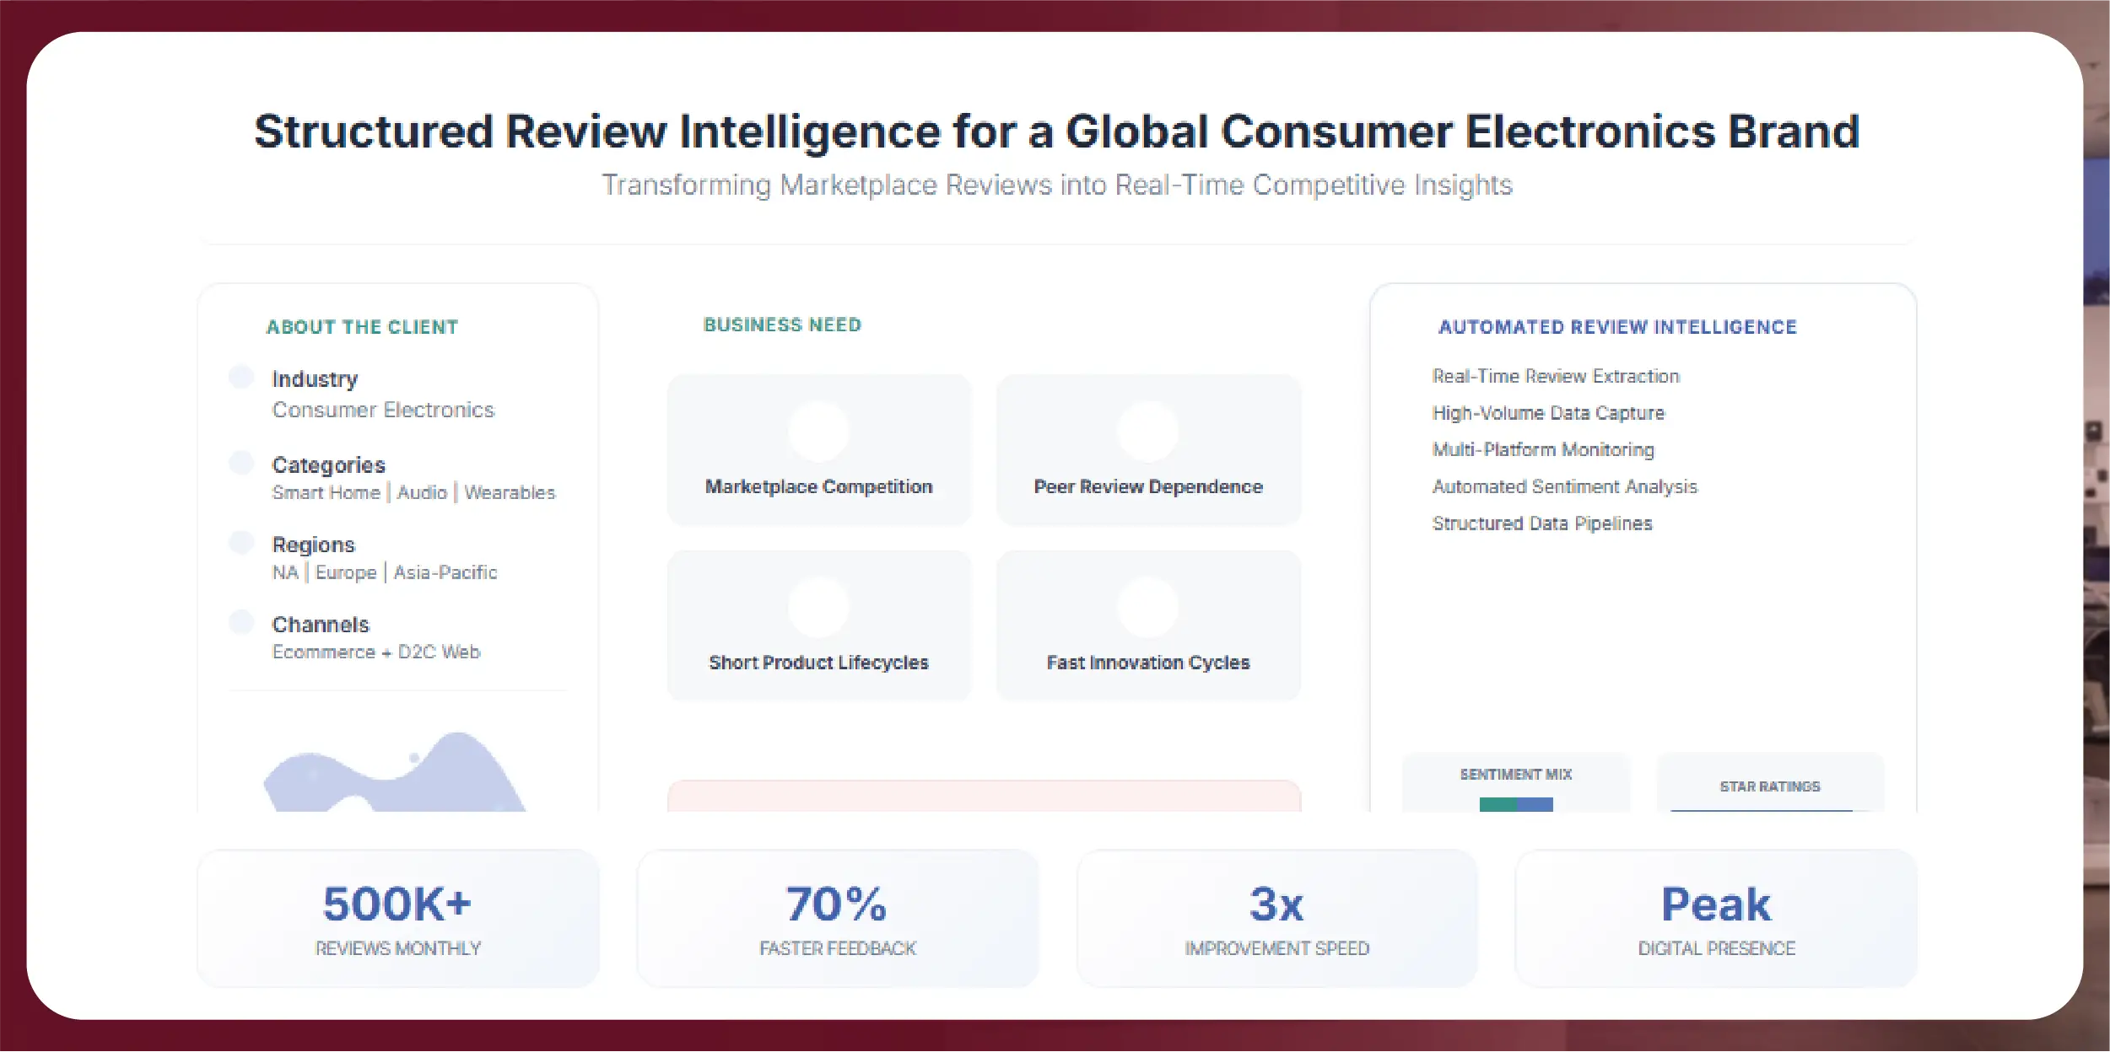The height and width of the screenshot is (1052, 2110).
Task: Click the circle icon beside Regions
Action: click(241, 542)
